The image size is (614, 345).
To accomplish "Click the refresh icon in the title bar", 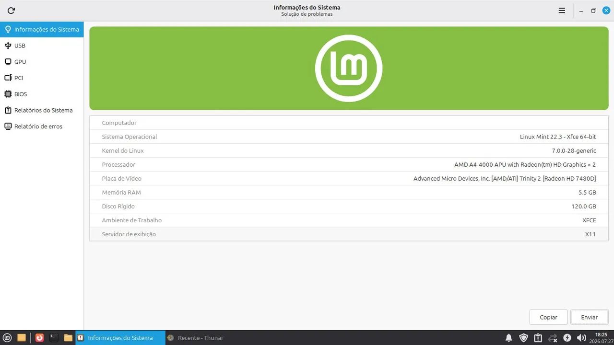I will [x=11, y=11].
